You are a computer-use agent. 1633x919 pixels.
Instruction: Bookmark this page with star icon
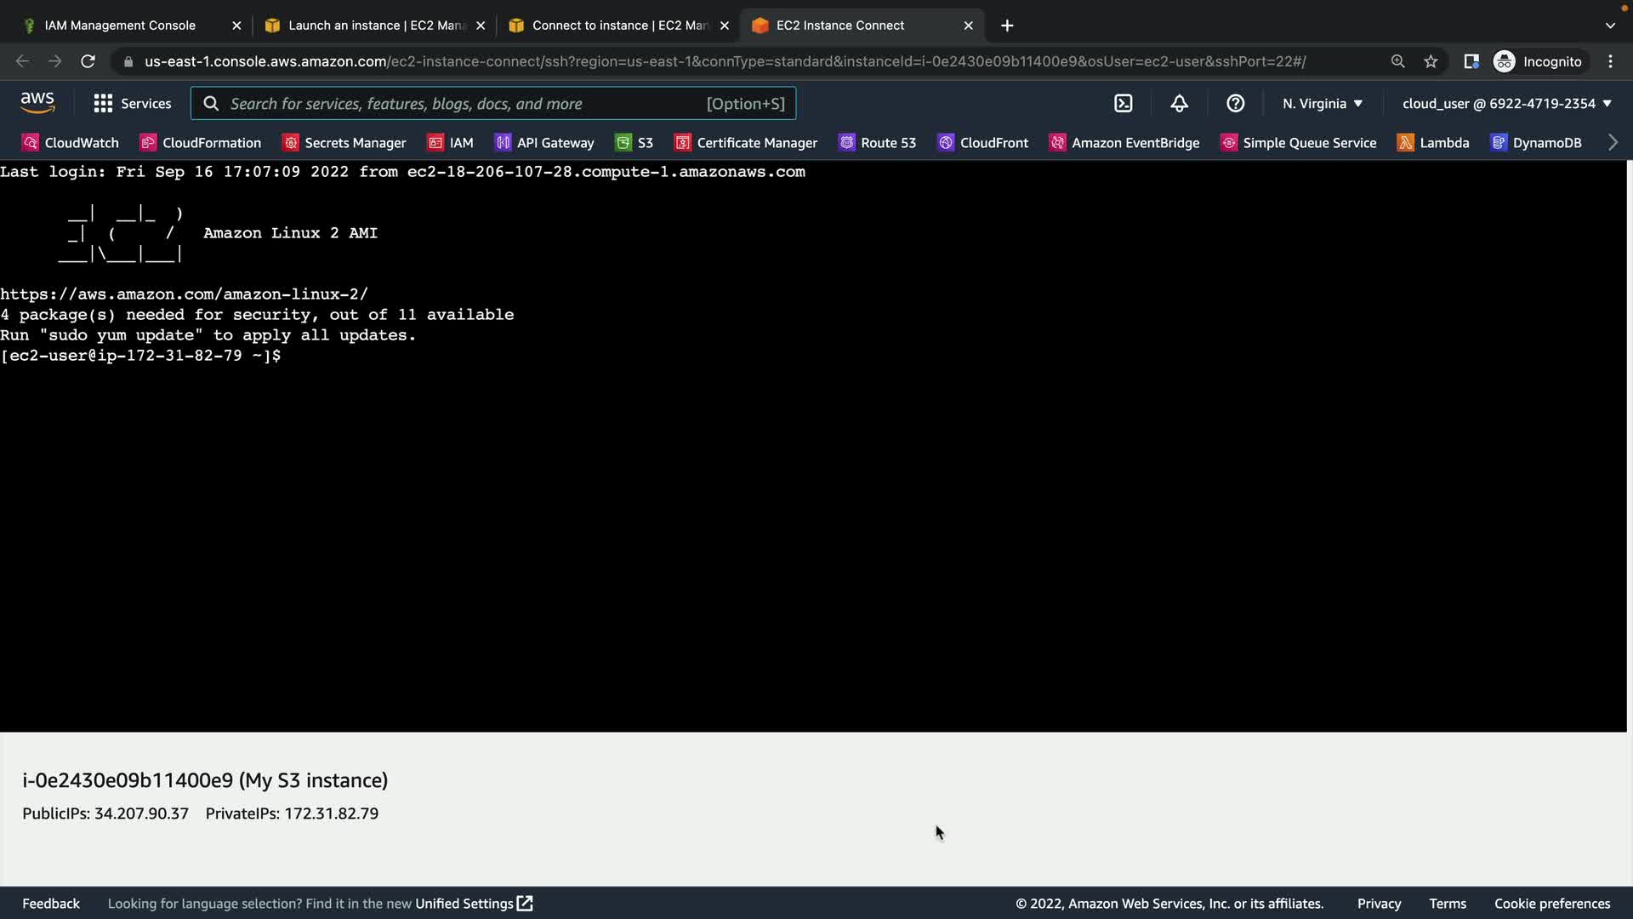pyautogui.click(x=1431, y=61)
